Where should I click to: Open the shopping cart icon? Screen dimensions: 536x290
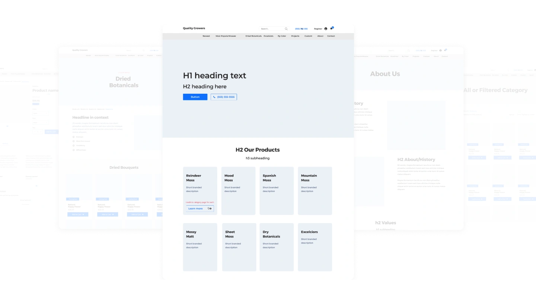click(x=331, y=29)
